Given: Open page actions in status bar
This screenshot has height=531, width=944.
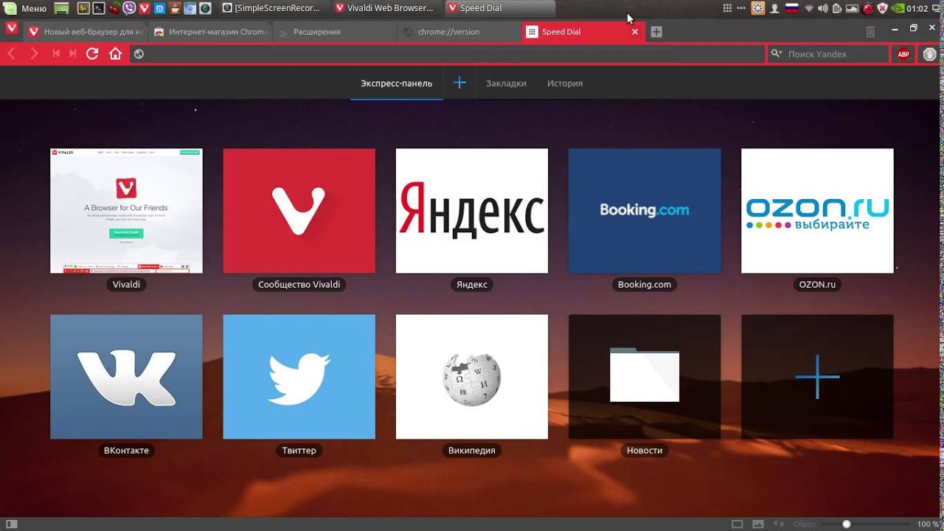Looking at the screenshot, I should [x=779, y=524].
